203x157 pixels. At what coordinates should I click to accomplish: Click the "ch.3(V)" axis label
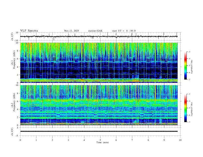coord(12,132)
